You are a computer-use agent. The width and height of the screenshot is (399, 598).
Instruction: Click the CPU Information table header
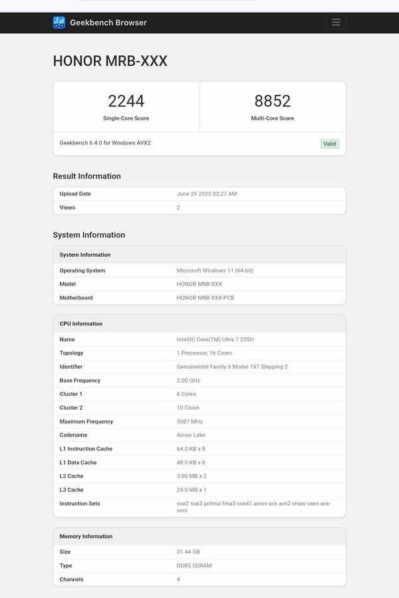click(x=81, y=324)
